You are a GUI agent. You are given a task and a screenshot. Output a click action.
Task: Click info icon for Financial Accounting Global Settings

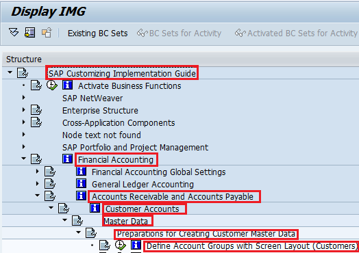81,171
